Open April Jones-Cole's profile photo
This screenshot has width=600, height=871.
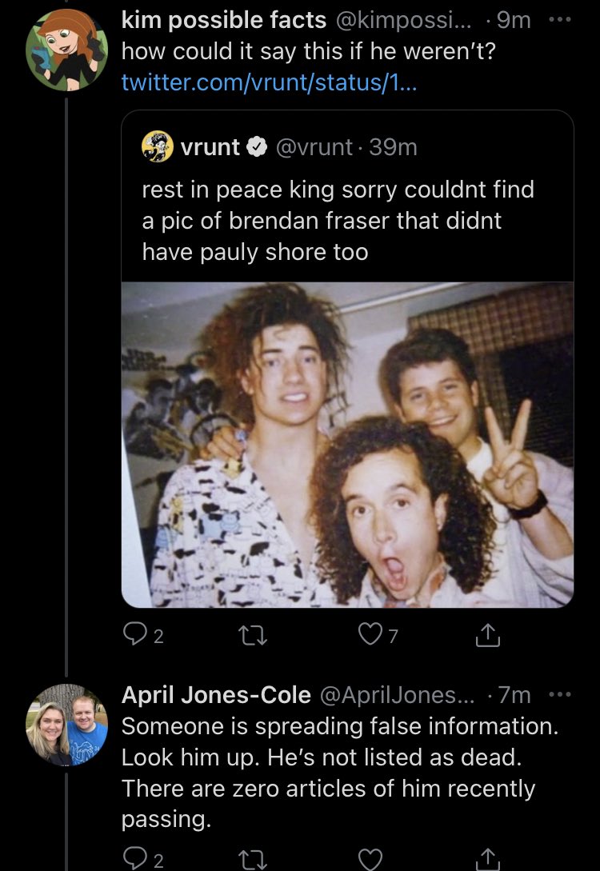click(x=66, y=725)
